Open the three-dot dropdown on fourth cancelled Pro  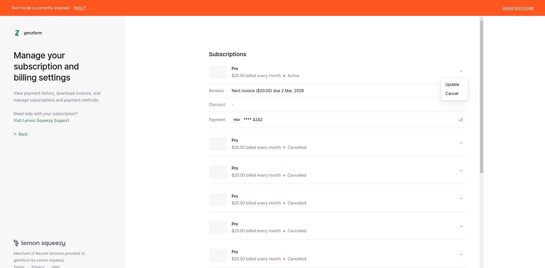(461, 226)
